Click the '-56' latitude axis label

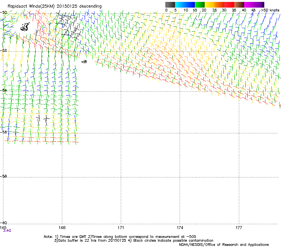tap(3, 132)
